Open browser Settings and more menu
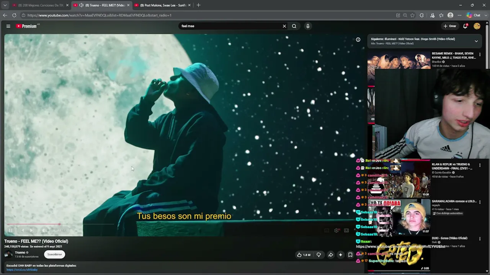Screen dimensions: 490x275 tap(459, 15)
